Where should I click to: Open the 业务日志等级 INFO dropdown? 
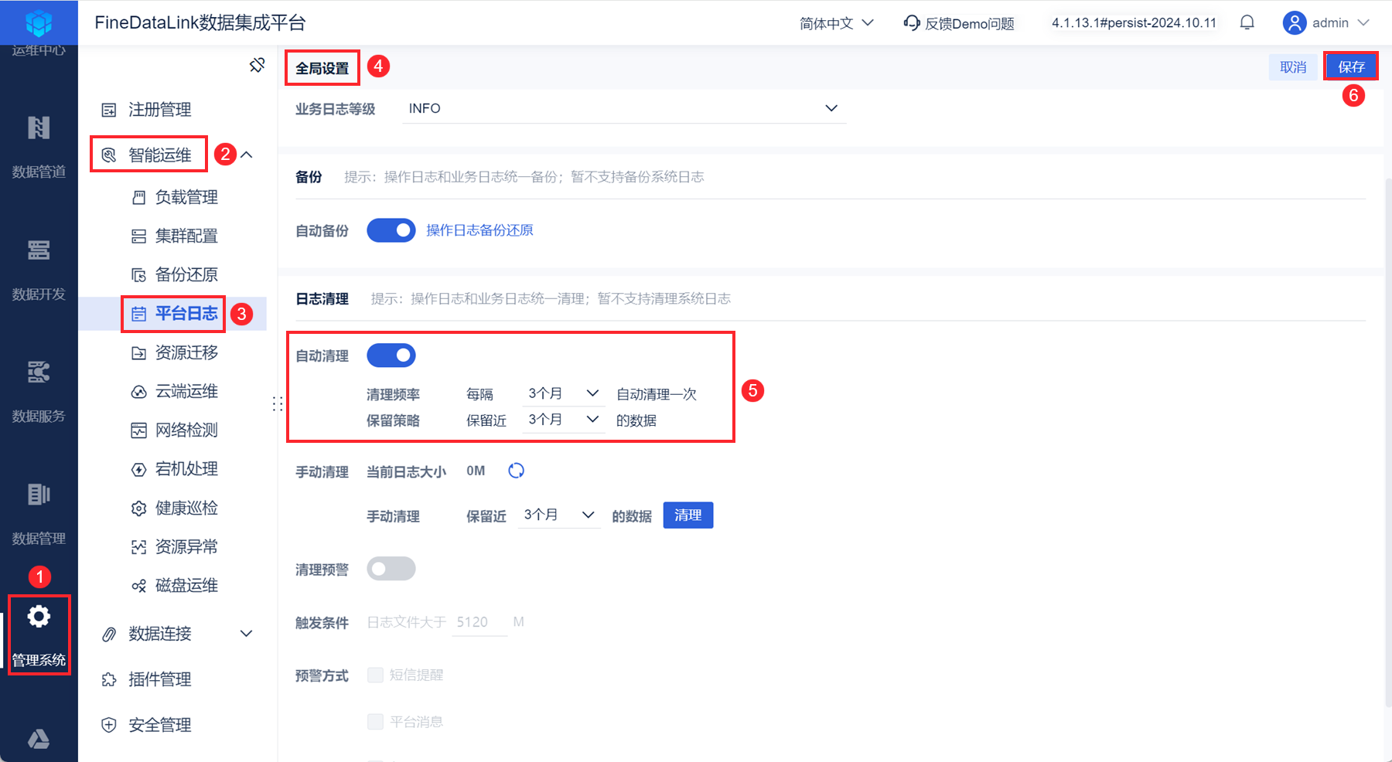tap(625, 108)
